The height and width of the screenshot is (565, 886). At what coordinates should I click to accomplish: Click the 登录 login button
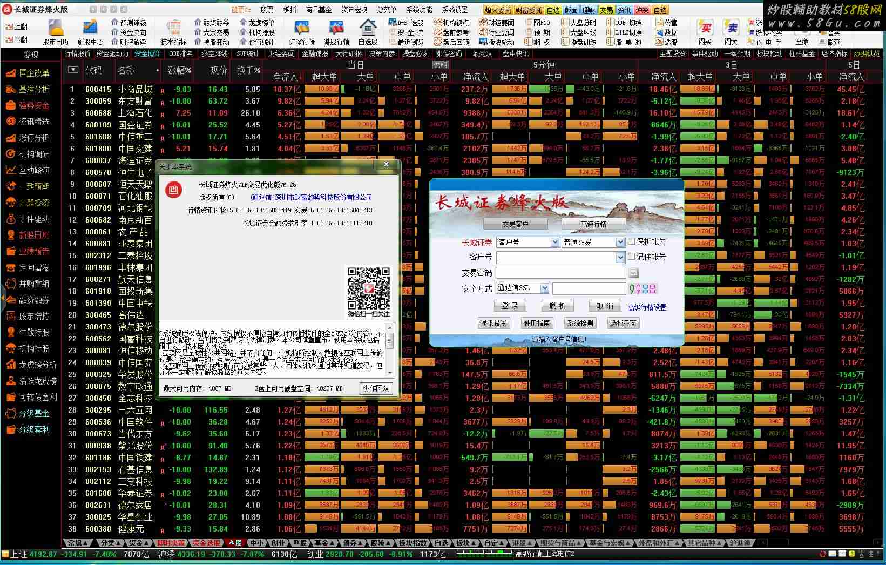[510, 306]
